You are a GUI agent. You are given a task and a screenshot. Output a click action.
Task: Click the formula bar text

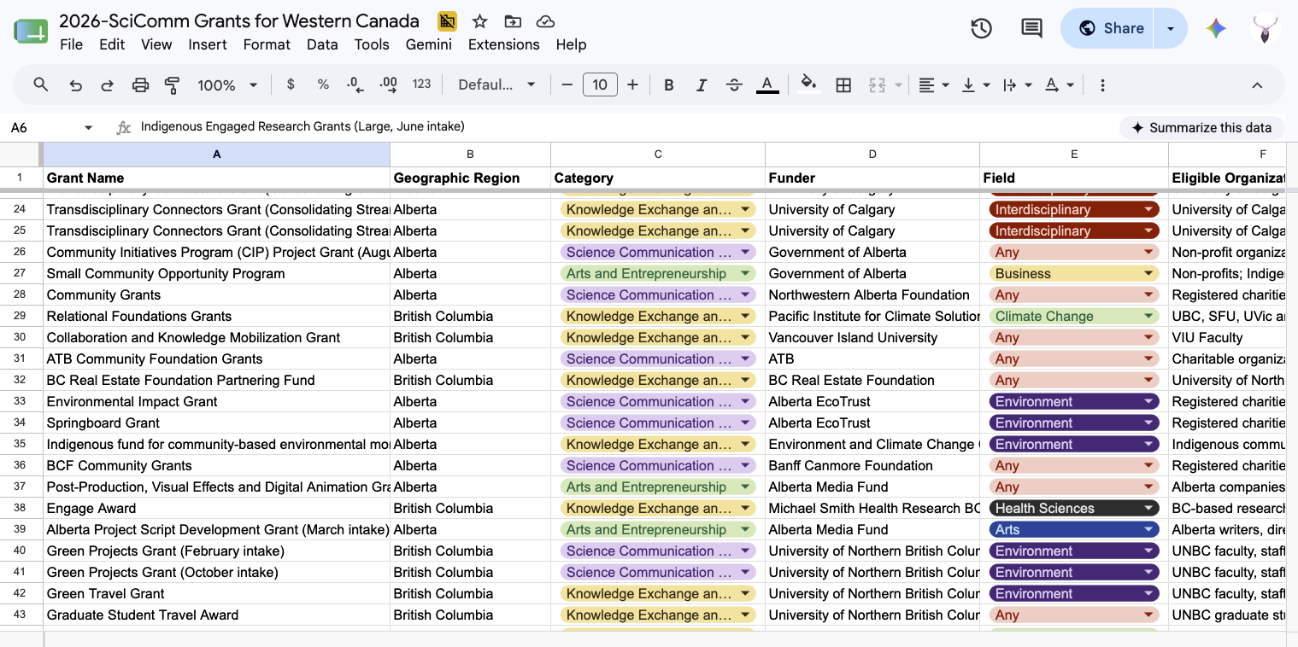(302, 126)
